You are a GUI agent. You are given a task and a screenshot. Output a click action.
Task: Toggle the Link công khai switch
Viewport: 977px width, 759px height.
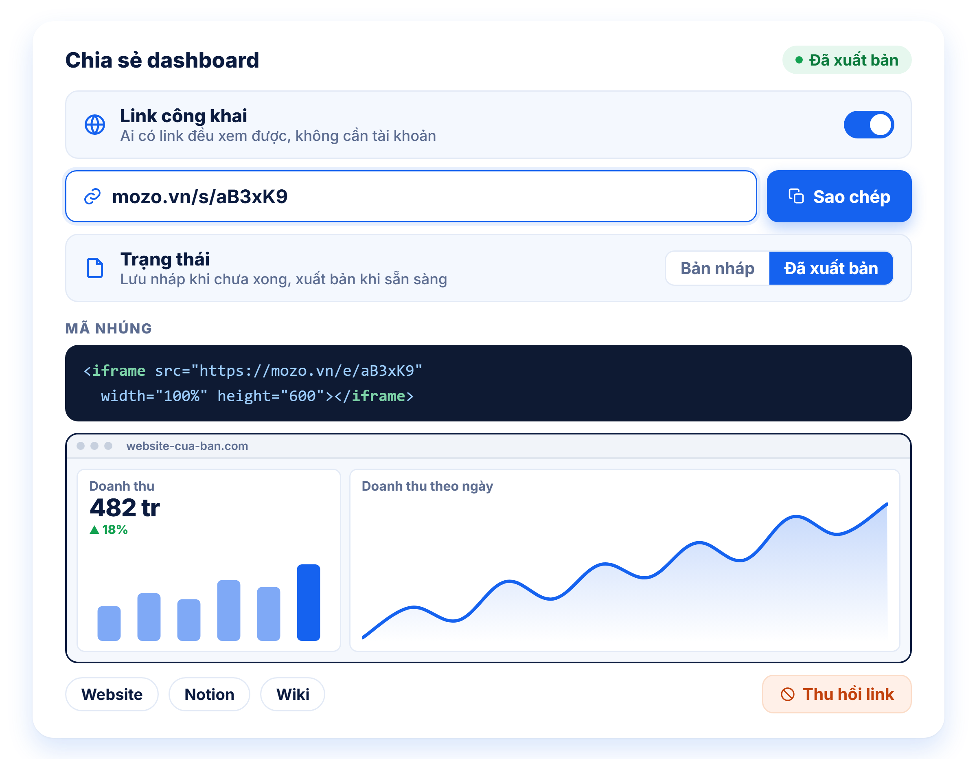tap(868, 125)
